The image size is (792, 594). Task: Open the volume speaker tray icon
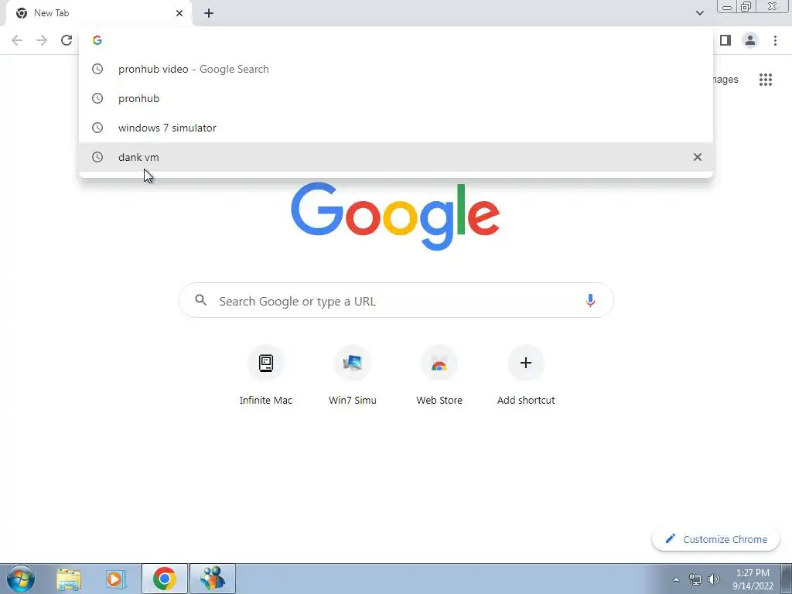[x=714, y=579]
